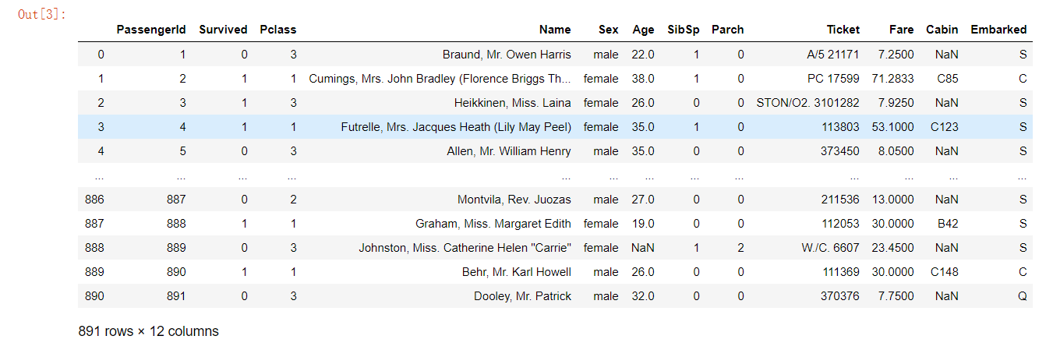Click the Survived column header
The width and height of the screenshot is (1053, 350).
[x=223, y=30]
